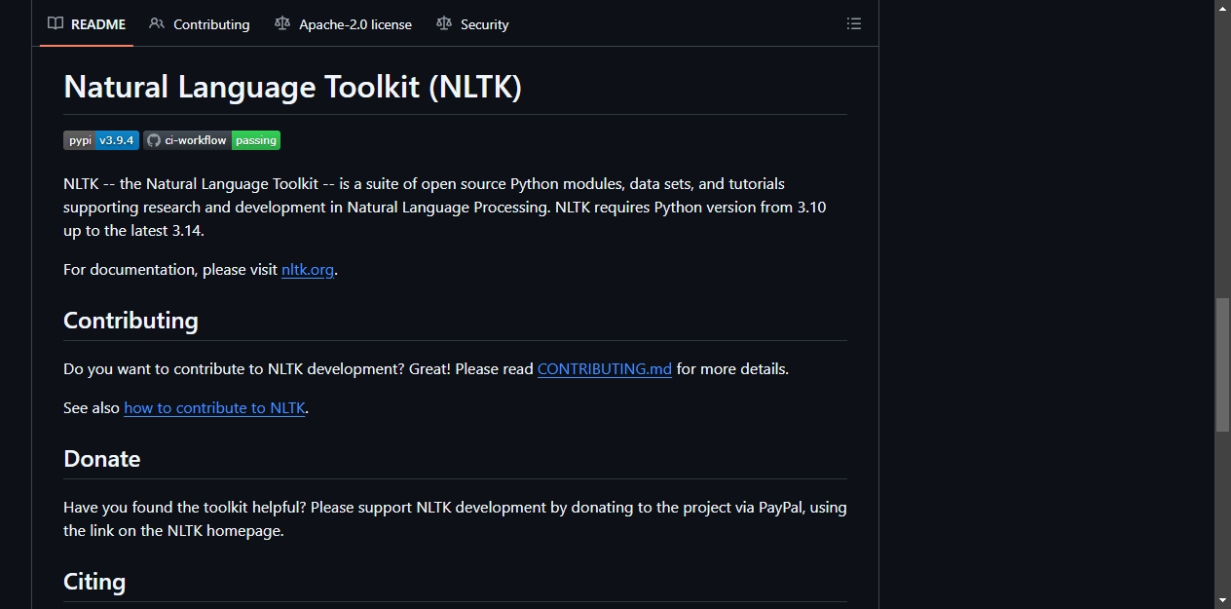Click the ci-workflow passing badge
Viewport: 1231px width, 609px height.
click(x=212, y=140)
